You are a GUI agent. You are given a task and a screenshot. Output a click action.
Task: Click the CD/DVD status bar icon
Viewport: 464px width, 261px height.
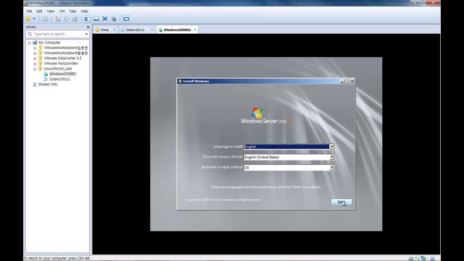tap(417, 258)
